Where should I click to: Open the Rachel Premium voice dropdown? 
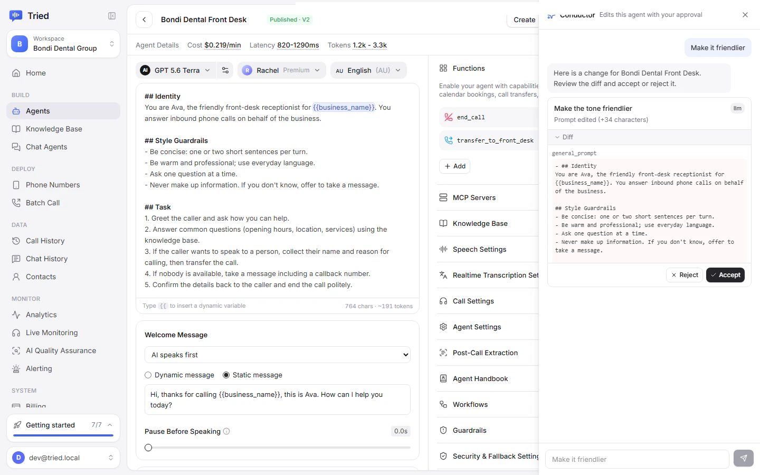pyautogui.click(x=282, y=70)
